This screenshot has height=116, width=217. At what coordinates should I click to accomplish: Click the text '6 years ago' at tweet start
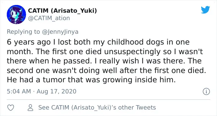click(29, 42)
